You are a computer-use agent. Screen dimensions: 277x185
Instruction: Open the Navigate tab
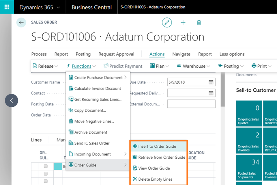pyautogui.click(x=181, y=54)
